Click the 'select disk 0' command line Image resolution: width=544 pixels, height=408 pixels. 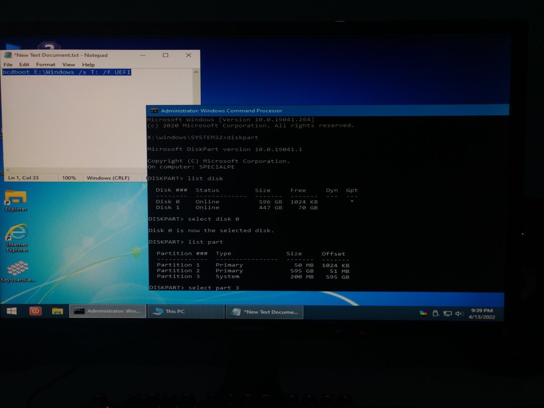tap(194, 219)
